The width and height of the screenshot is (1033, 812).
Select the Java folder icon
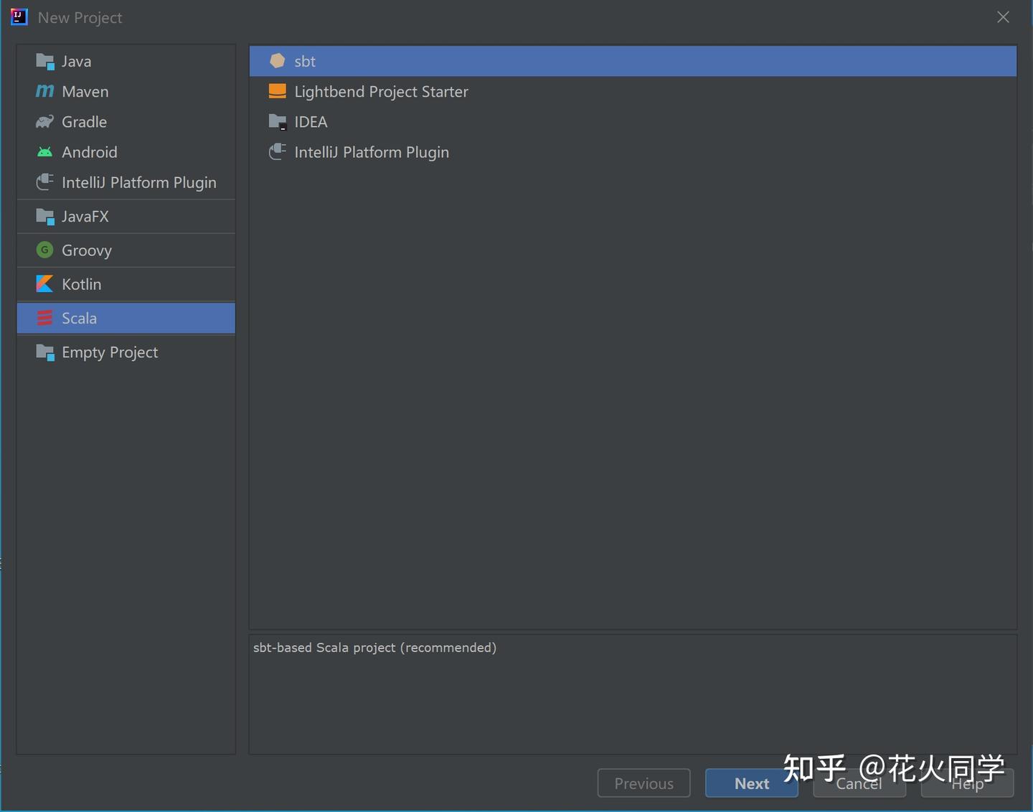[45, 62]
